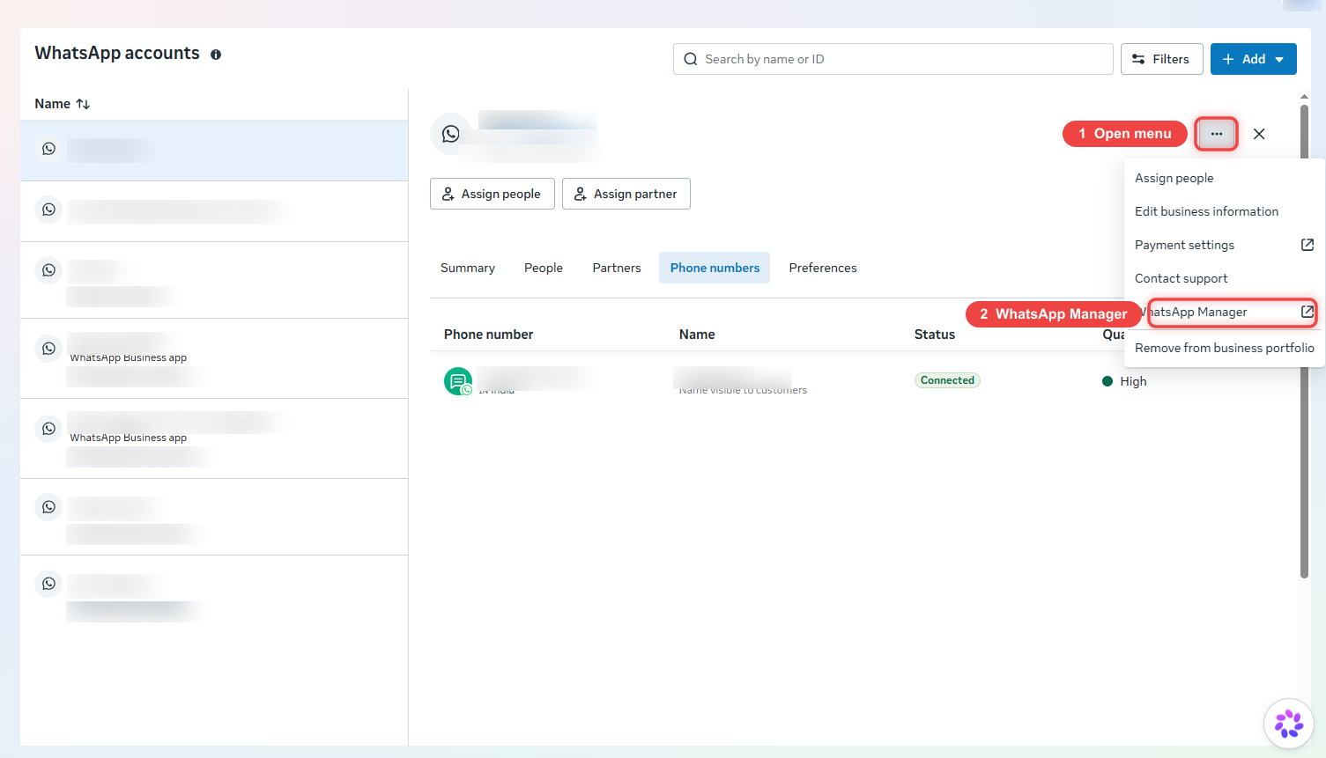This screenshot has width=1326, height=758.
Task: Switch to the Partners tab
Action: click(x=617, y=268)
